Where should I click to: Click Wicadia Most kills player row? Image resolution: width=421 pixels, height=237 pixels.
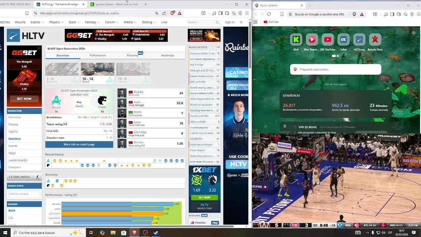pyautogui.click(x=151, y=93)
